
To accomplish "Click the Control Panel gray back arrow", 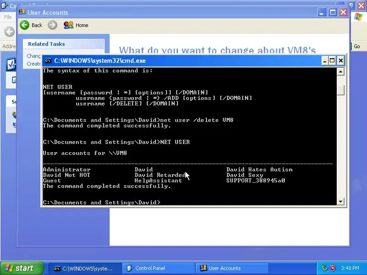I will (10, 32).
